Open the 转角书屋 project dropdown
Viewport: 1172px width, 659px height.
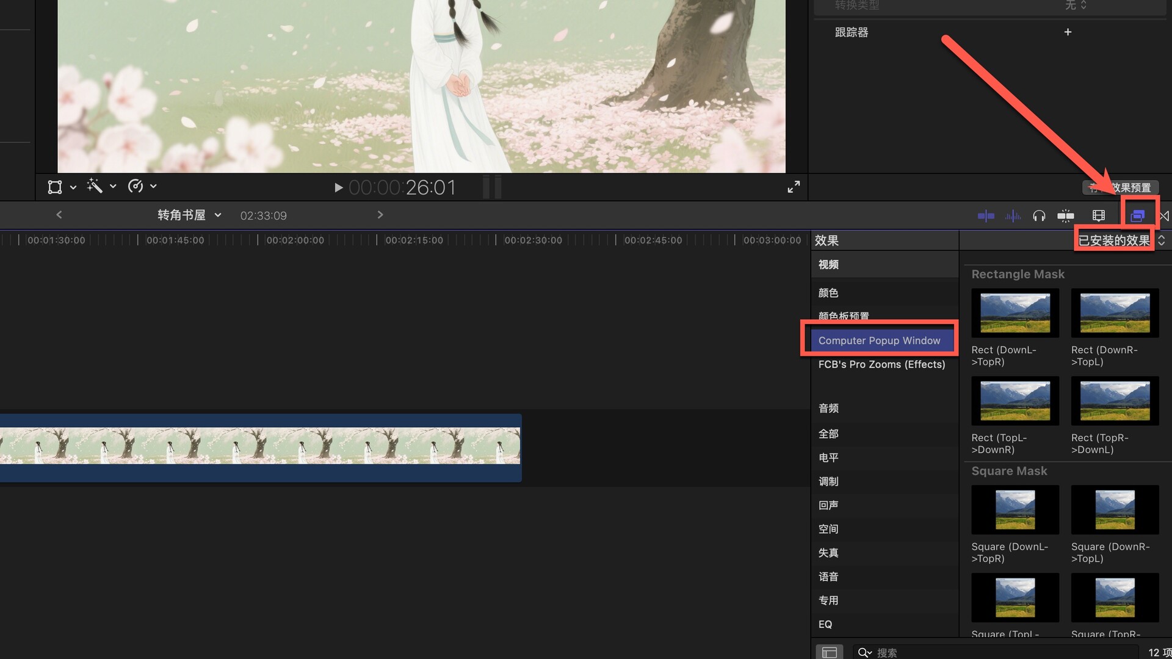coord(189,215)
